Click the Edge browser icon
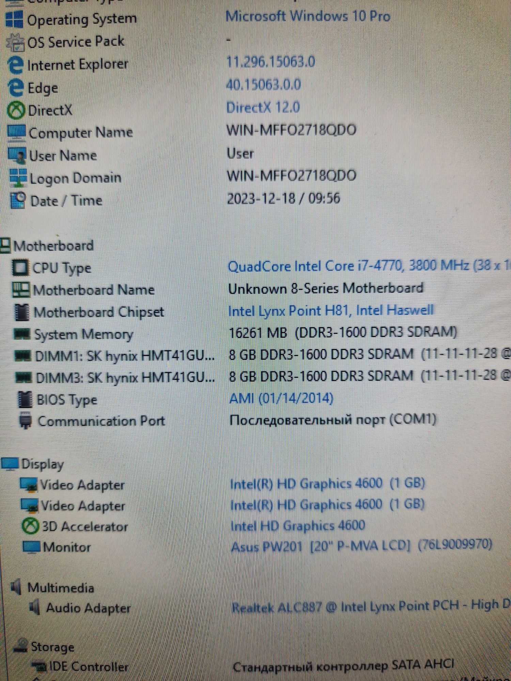This screenshot has width=511, height=681. click(x=16, y=88)
